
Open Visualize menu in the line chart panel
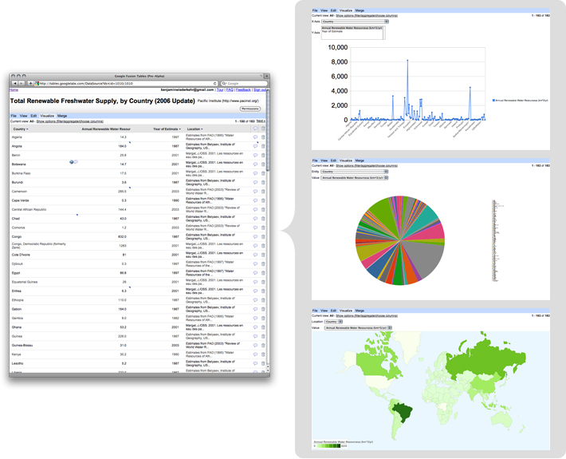coord(346,10)
